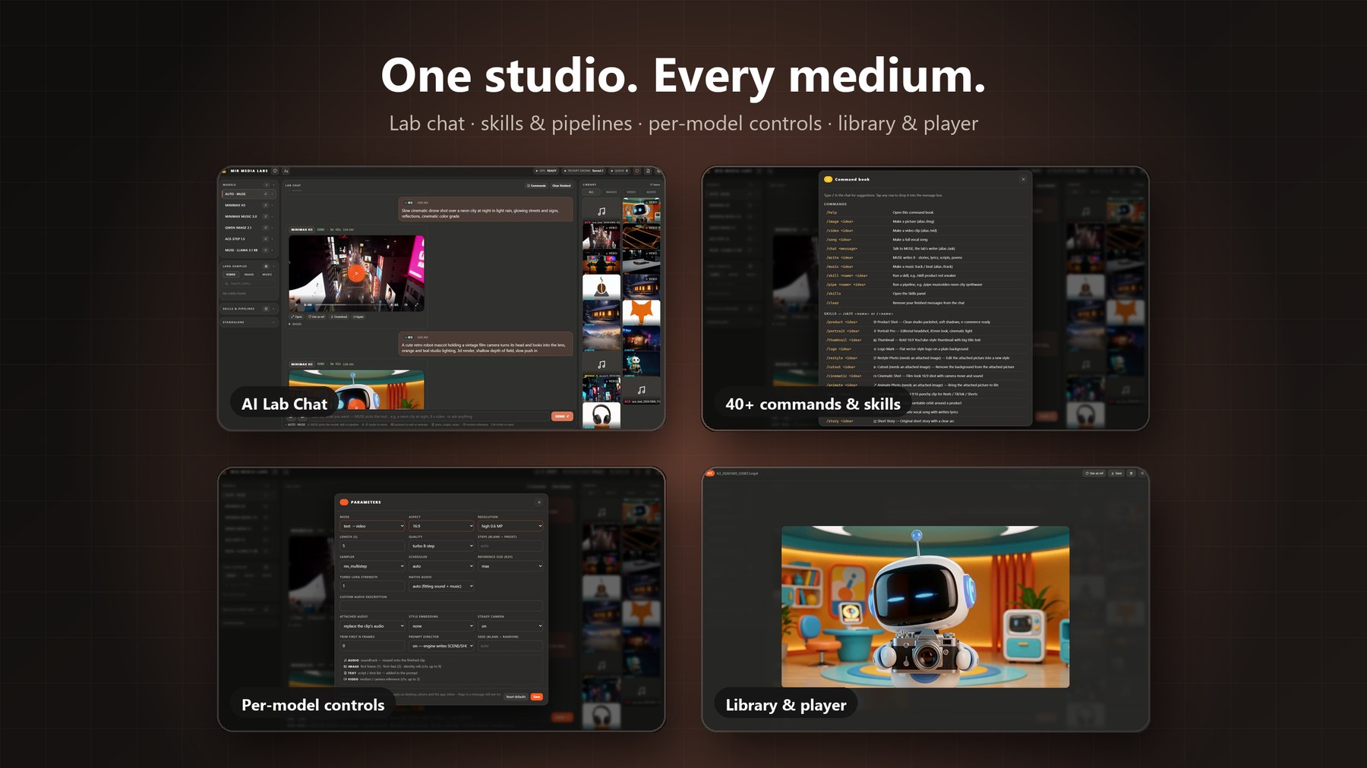This screenshot has height=768, width=1367.
Task: Open parameters icon for MUSE · LLAMA 3.1 8B
Action: (x=266, y=250)
